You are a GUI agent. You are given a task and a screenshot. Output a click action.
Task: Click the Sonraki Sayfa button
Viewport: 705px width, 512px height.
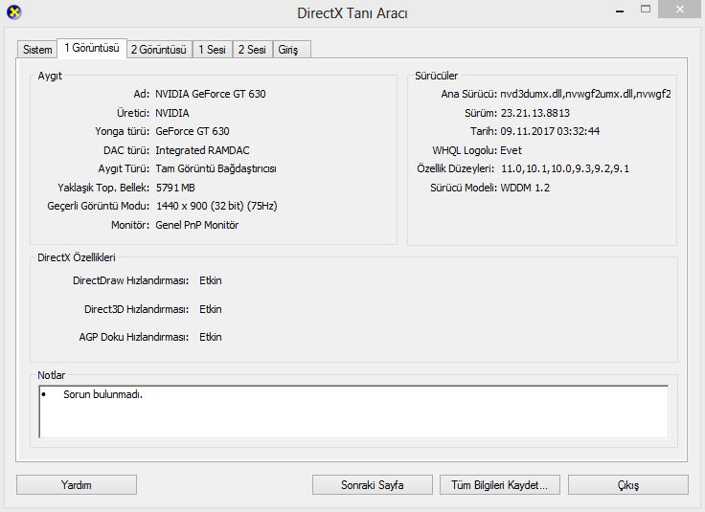pos(373,485)
